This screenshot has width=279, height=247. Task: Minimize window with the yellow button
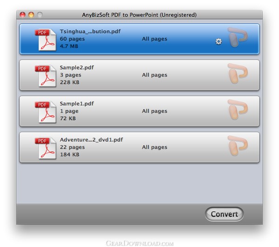point(31,15)
